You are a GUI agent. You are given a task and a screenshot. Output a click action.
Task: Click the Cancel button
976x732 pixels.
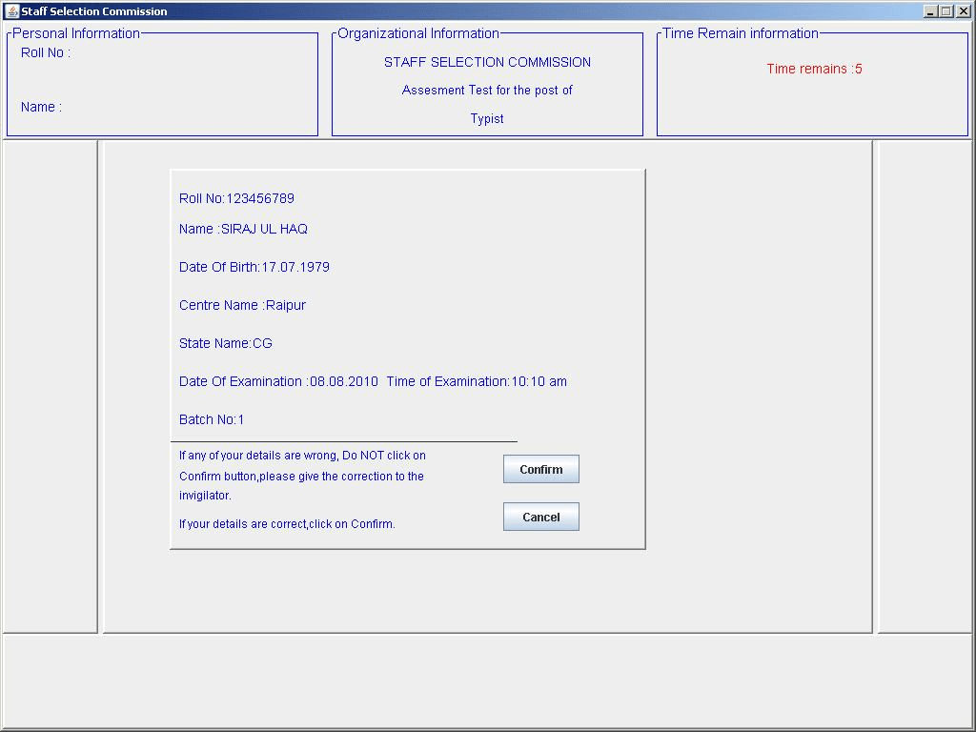coord(541,517)
